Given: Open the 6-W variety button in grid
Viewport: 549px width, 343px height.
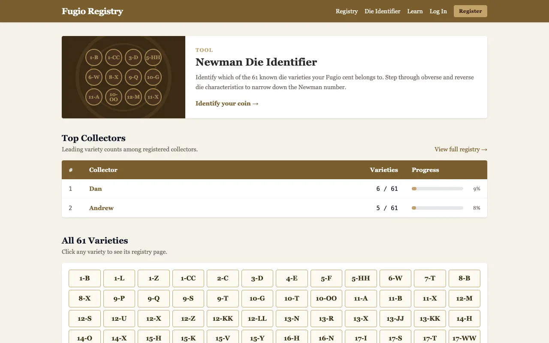Looking at the screenshot, I should coord(395,278).
